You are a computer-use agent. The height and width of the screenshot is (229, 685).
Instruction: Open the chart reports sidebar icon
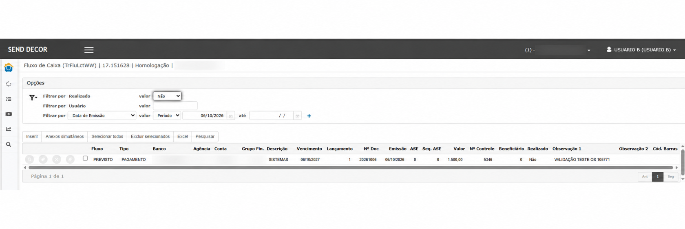9,129
